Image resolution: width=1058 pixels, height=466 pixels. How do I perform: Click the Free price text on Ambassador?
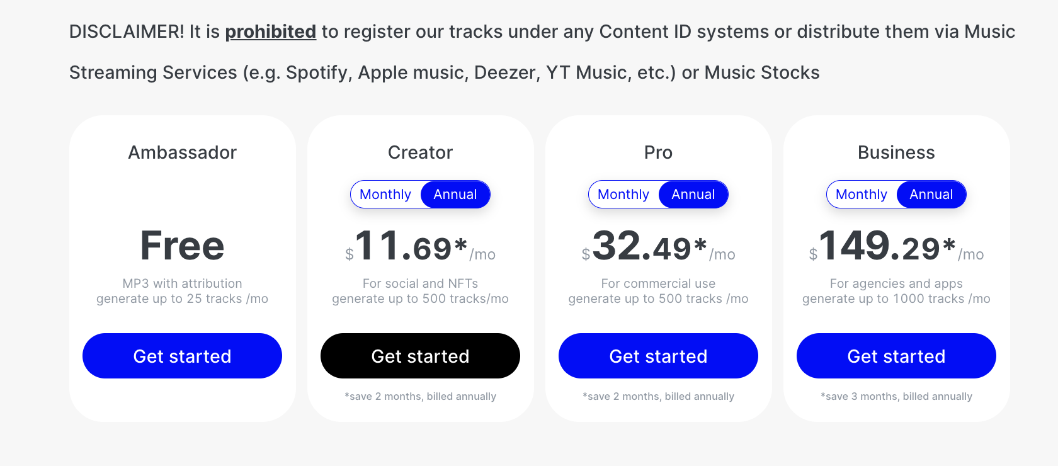[x=182, y=246]
